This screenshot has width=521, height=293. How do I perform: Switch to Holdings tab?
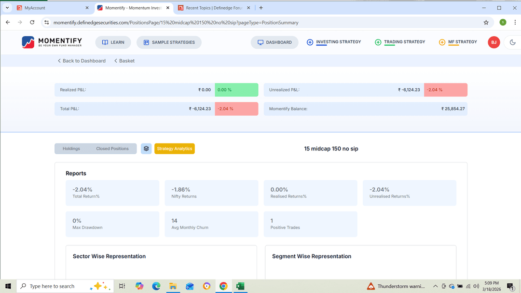click(71, 148)
